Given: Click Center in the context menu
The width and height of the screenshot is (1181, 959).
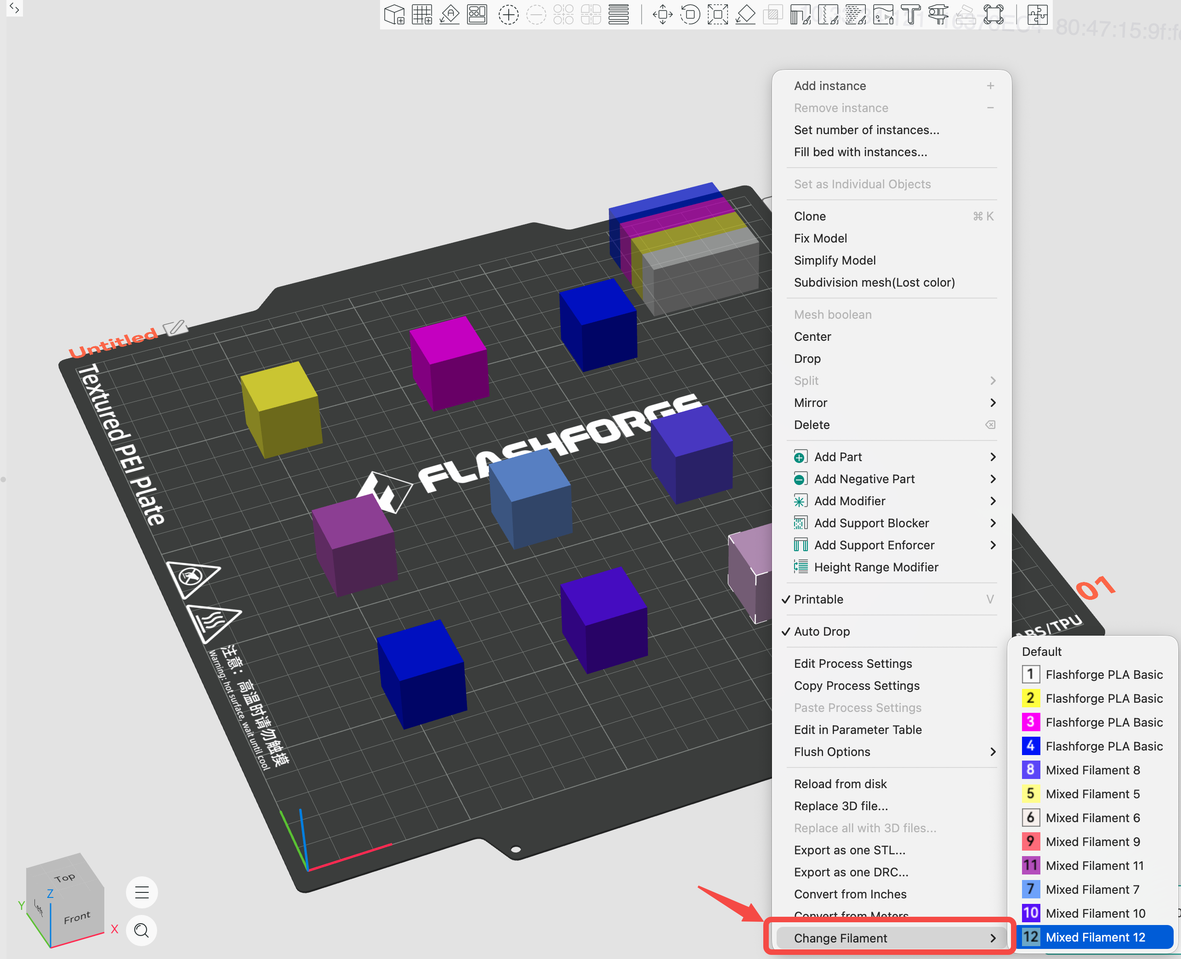Looking at the screenshot, I should coord(891,336).
